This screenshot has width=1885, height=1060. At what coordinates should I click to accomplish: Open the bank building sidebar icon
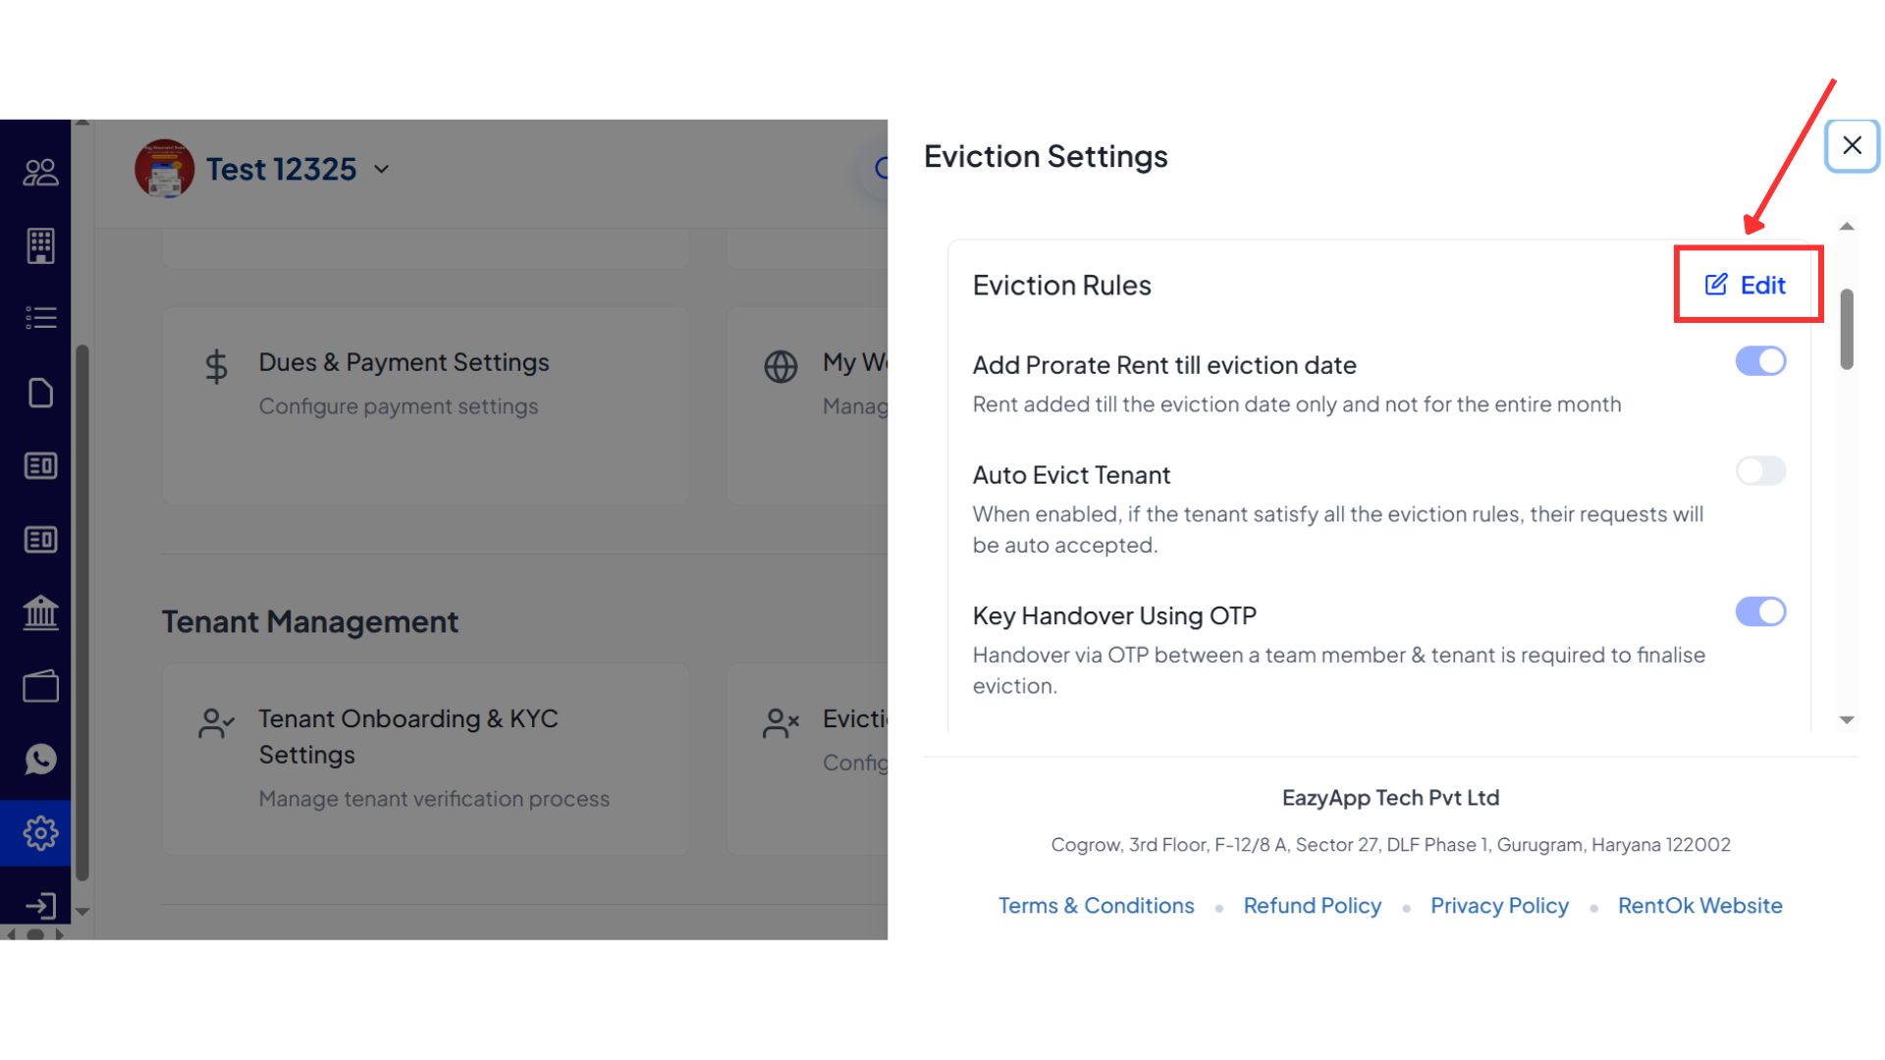pos(40,612)
